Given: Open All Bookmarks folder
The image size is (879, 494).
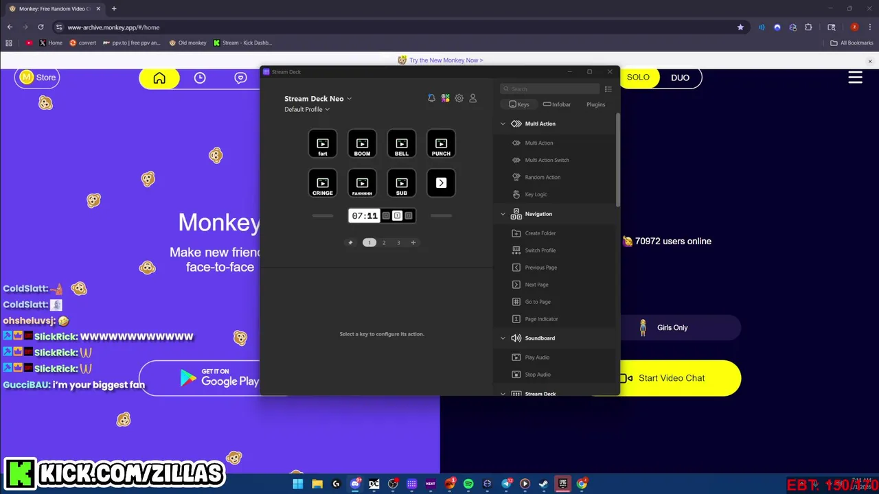Looking at the screenshot, I should 852,43.
